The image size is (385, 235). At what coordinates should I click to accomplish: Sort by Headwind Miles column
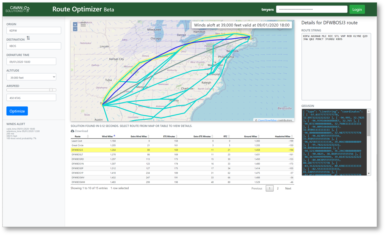[x=292, y=136]
